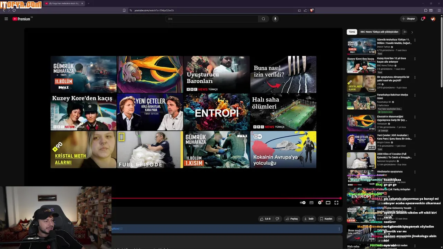Bookmark this page from address bar
Screen dimensions: 443x249
coord(124,10)
